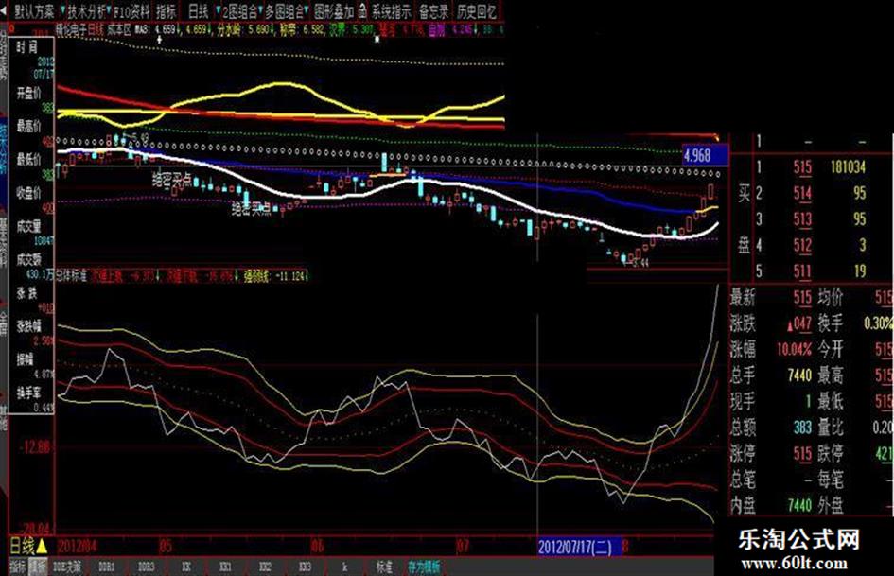Select the DDE1 indicator tab
This screenshot has width=894, height=576.
[x=107, y=567]
